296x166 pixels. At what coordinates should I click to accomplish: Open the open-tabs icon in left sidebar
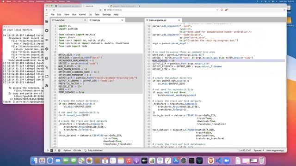(x=47, y=77)
